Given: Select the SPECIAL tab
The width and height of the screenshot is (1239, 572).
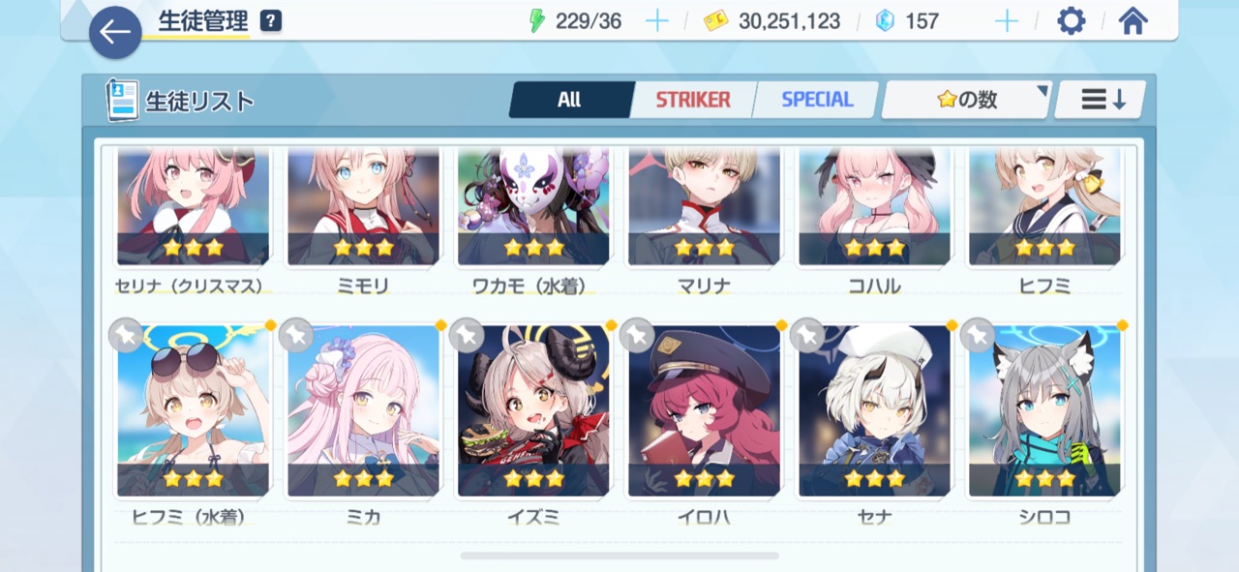Looking at the screenshot, I should pyautogui.click(x=817, y=100).
